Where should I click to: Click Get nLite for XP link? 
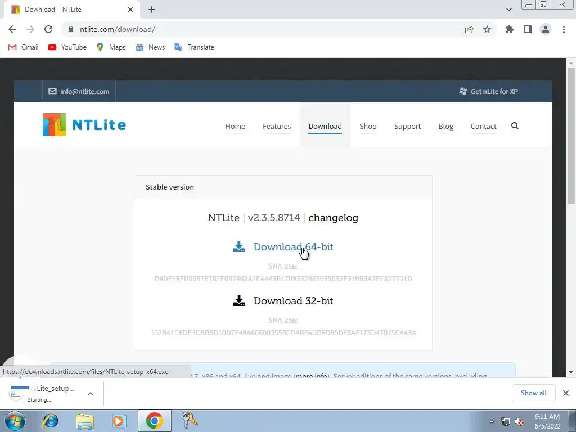[489, 92]
